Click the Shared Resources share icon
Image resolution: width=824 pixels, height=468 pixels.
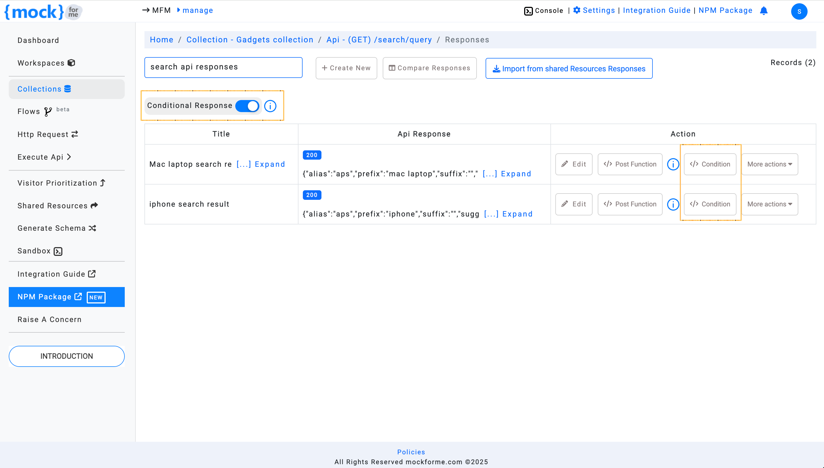click(x=94, y=205)
